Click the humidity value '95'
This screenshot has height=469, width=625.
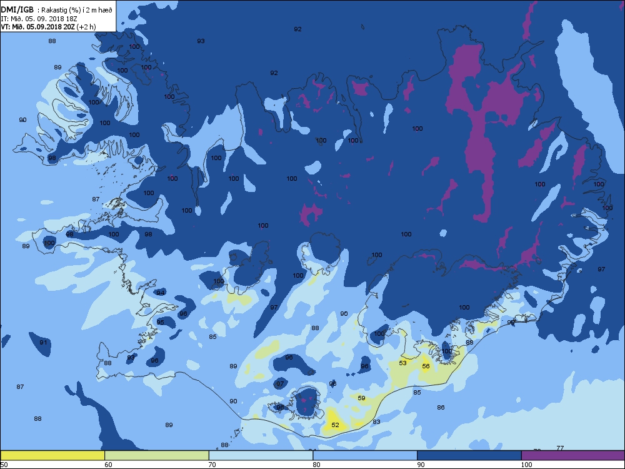[x=160, y=322]
